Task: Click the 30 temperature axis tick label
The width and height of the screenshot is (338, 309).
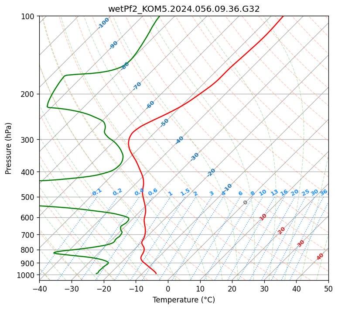Action: click(x=264, y=288)
